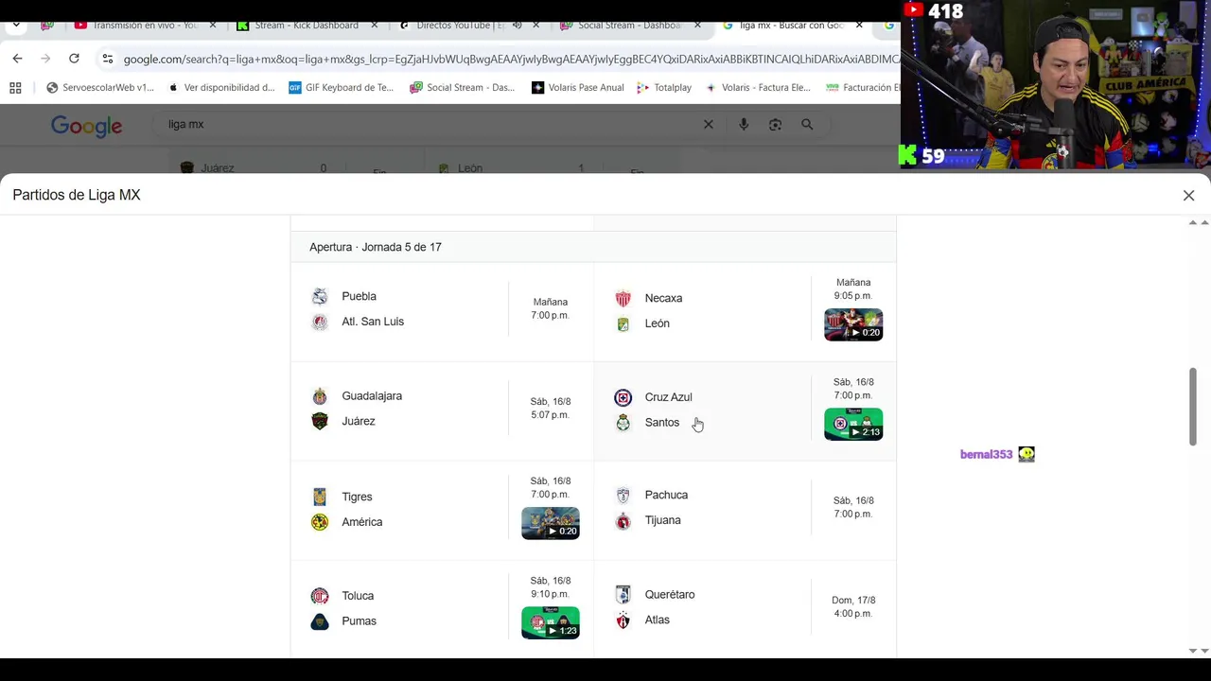Open Social Stream bookmark in bookmarks bar
Viewport: 1211px width, 681px height.
(x=463, y=87)
